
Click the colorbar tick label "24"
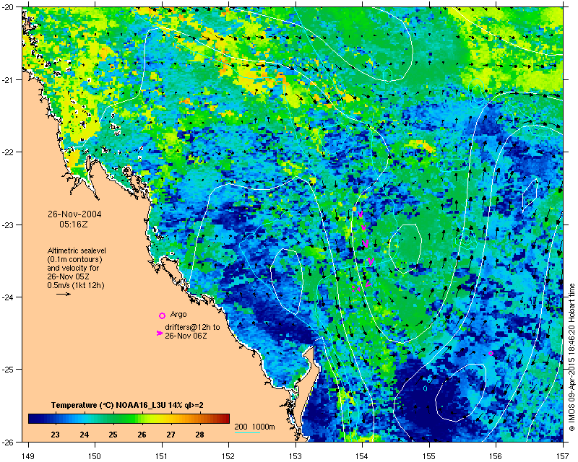tap(85, 435)
